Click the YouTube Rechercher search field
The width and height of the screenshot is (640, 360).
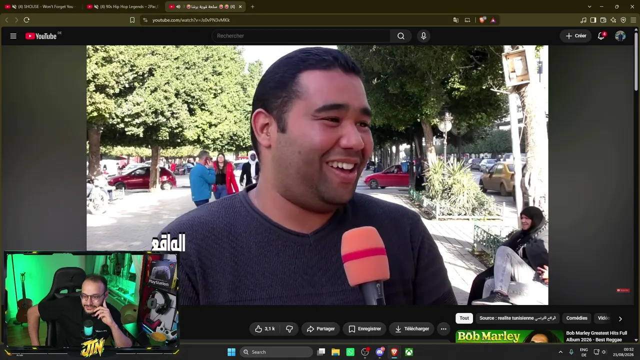click(x=301, y=36)
